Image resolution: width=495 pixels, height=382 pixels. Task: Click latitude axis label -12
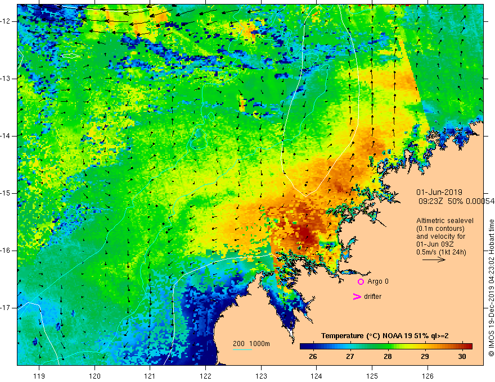click(6, 21)
